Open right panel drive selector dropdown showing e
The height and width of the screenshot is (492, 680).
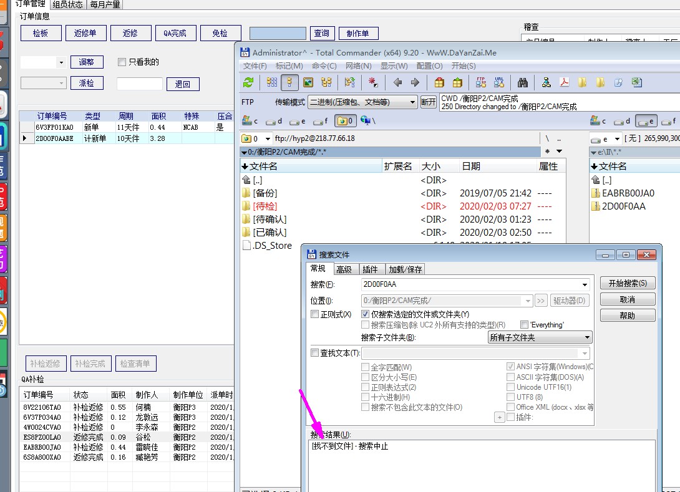pyautogui.click(x=617, y=138)
